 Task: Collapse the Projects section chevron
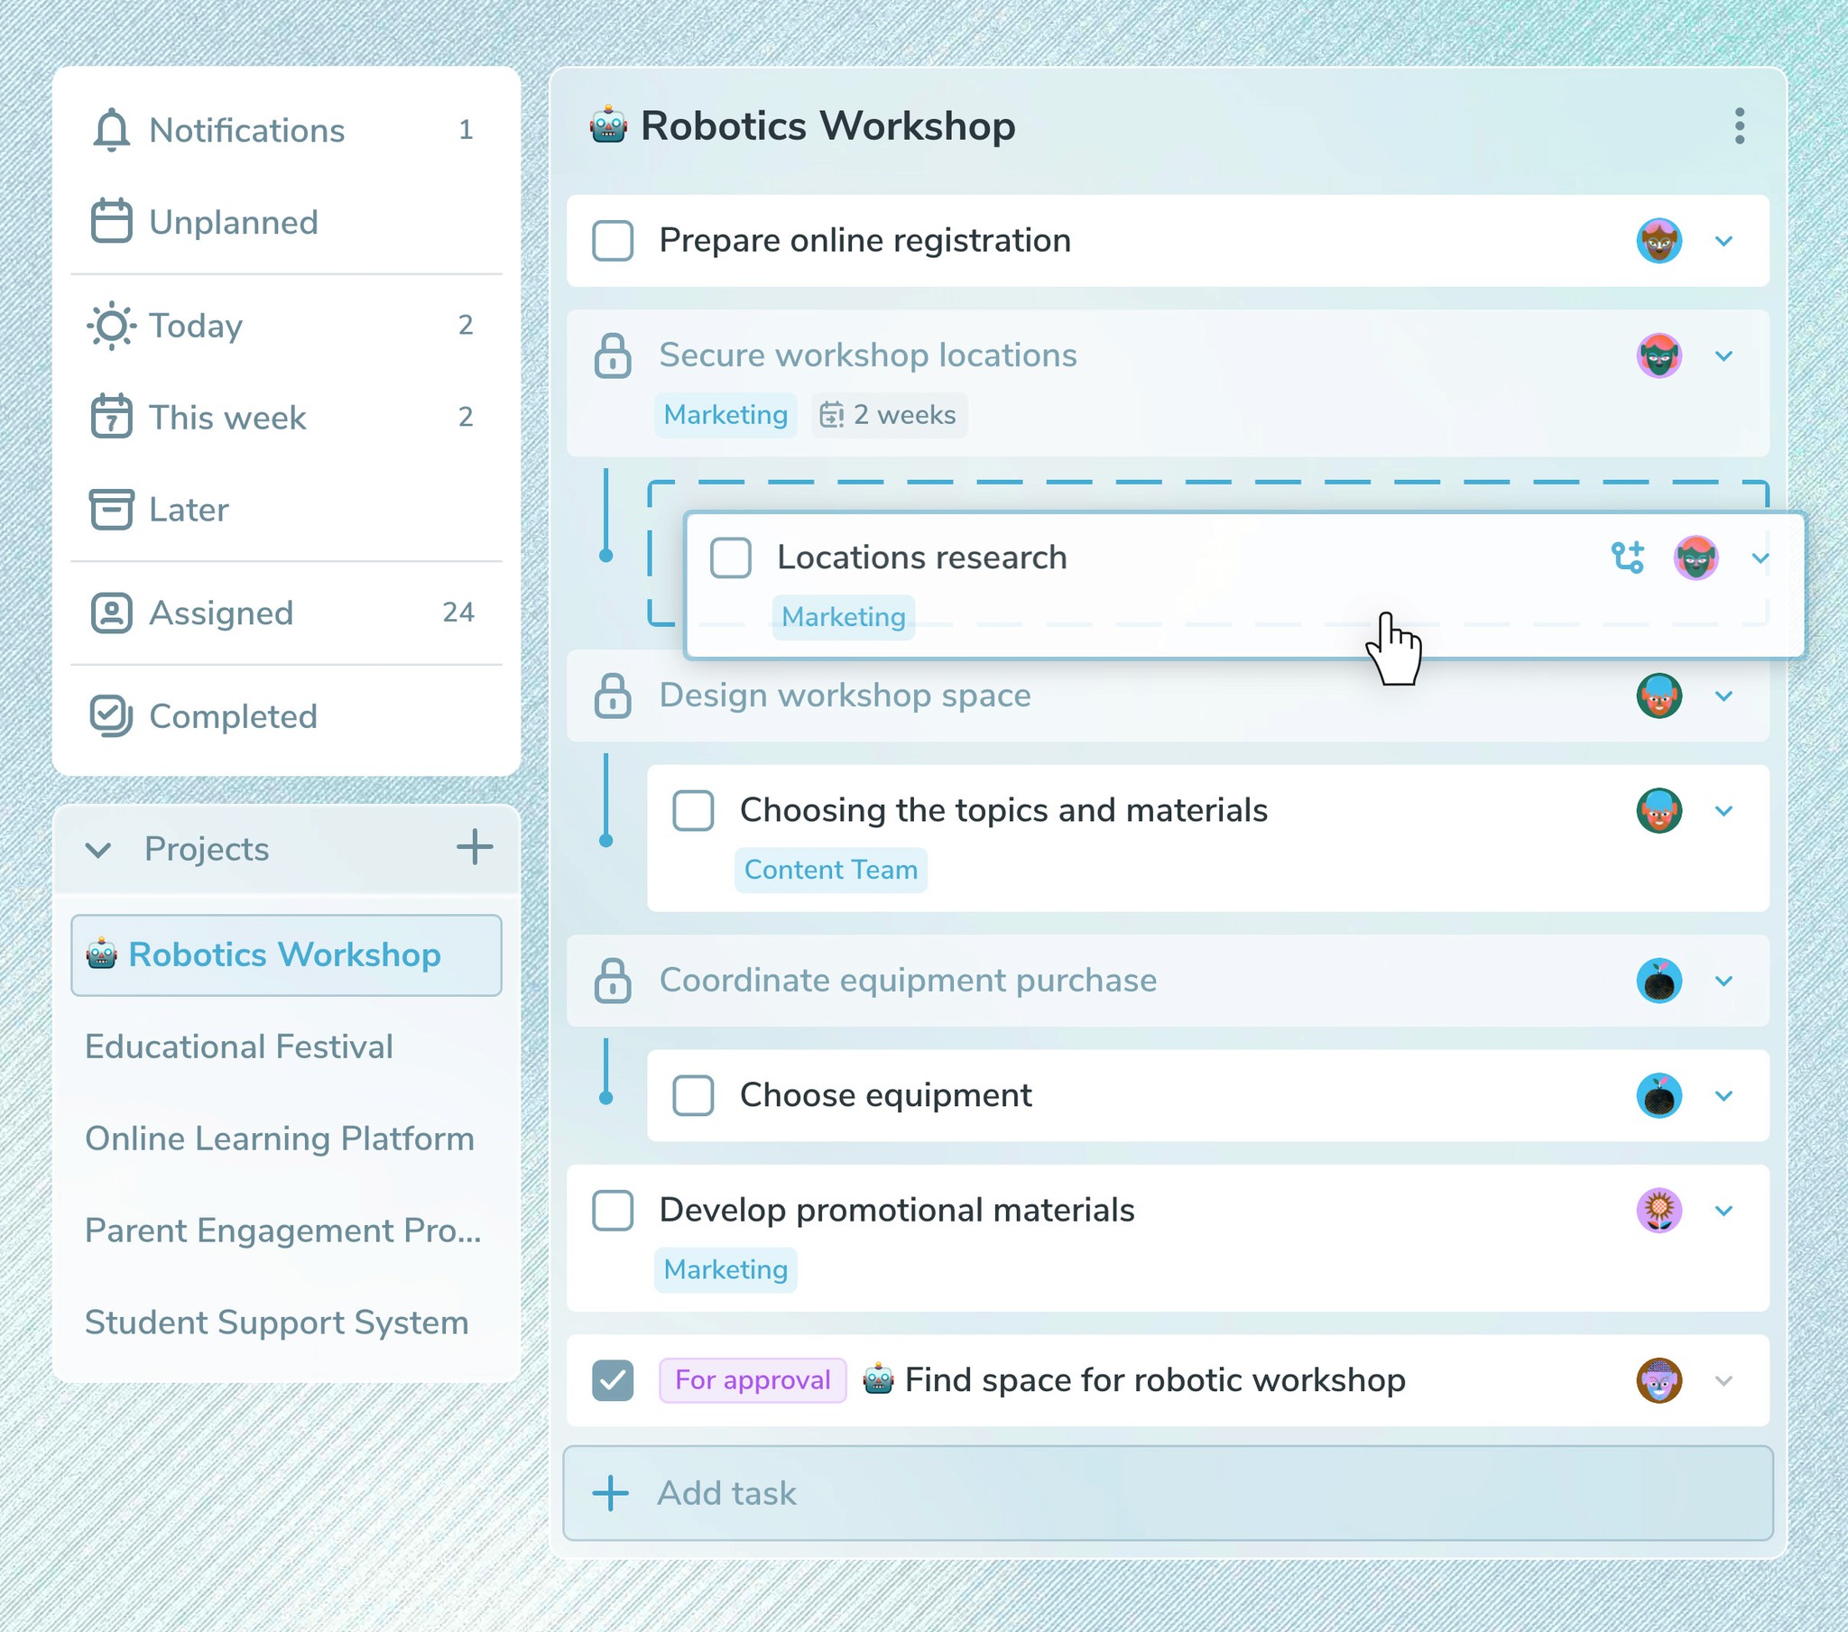click(x=97, y=849)
